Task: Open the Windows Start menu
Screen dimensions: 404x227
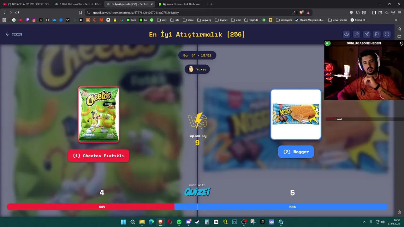Action: (123, 222)
